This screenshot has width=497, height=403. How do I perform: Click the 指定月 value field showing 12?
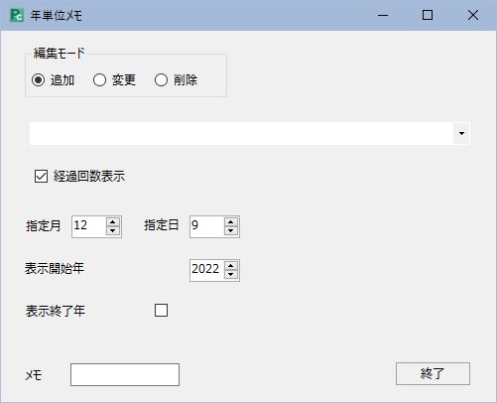89,226
